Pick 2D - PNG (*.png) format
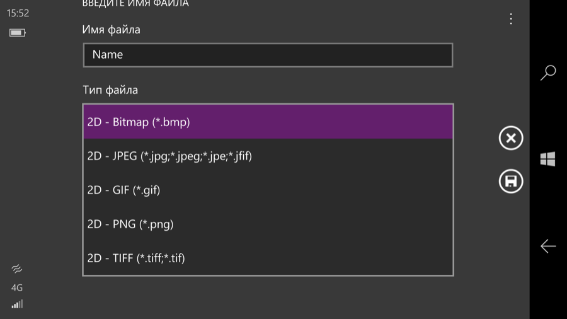 tap(268, 224)
